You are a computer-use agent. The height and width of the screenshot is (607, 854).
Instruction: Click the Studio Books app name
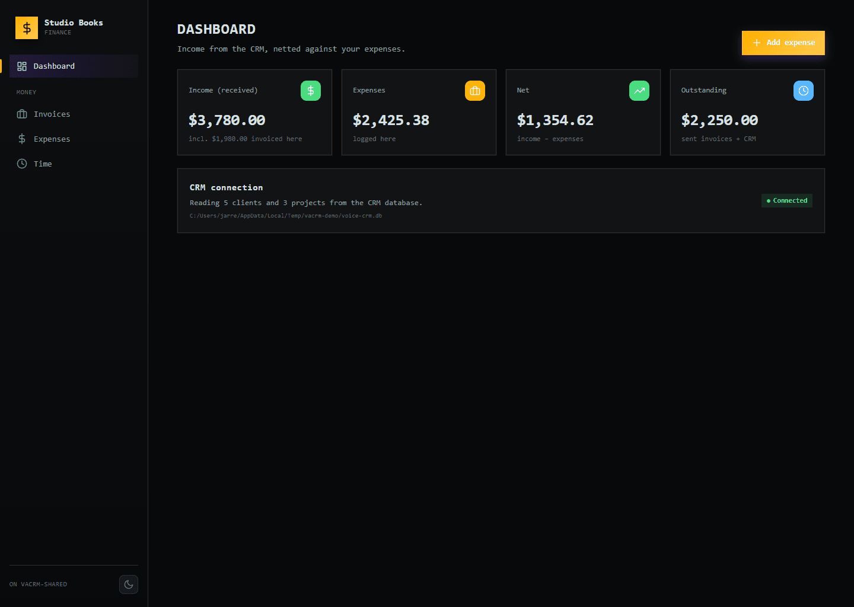coord(74,23)
